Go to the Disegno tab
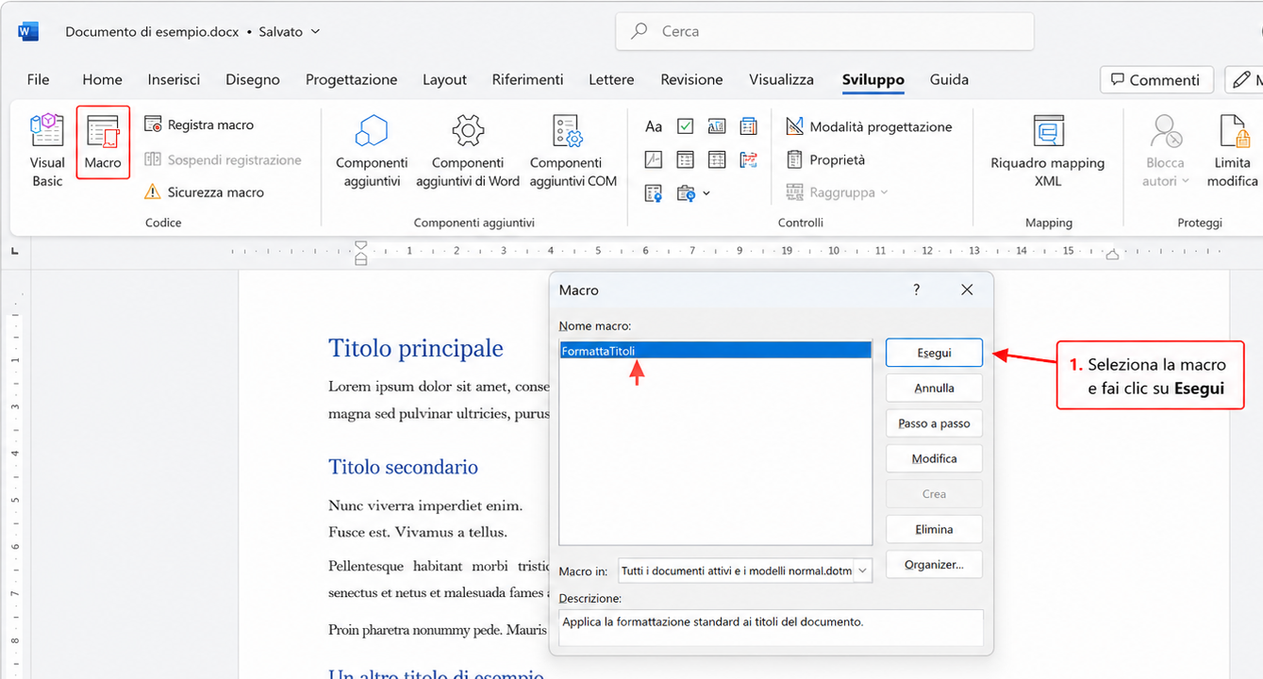This screenshot has height=679, width=1263. point(253,79)
